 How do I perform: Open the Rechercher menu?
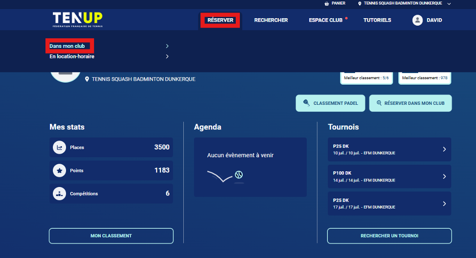(x=271, y=20)
